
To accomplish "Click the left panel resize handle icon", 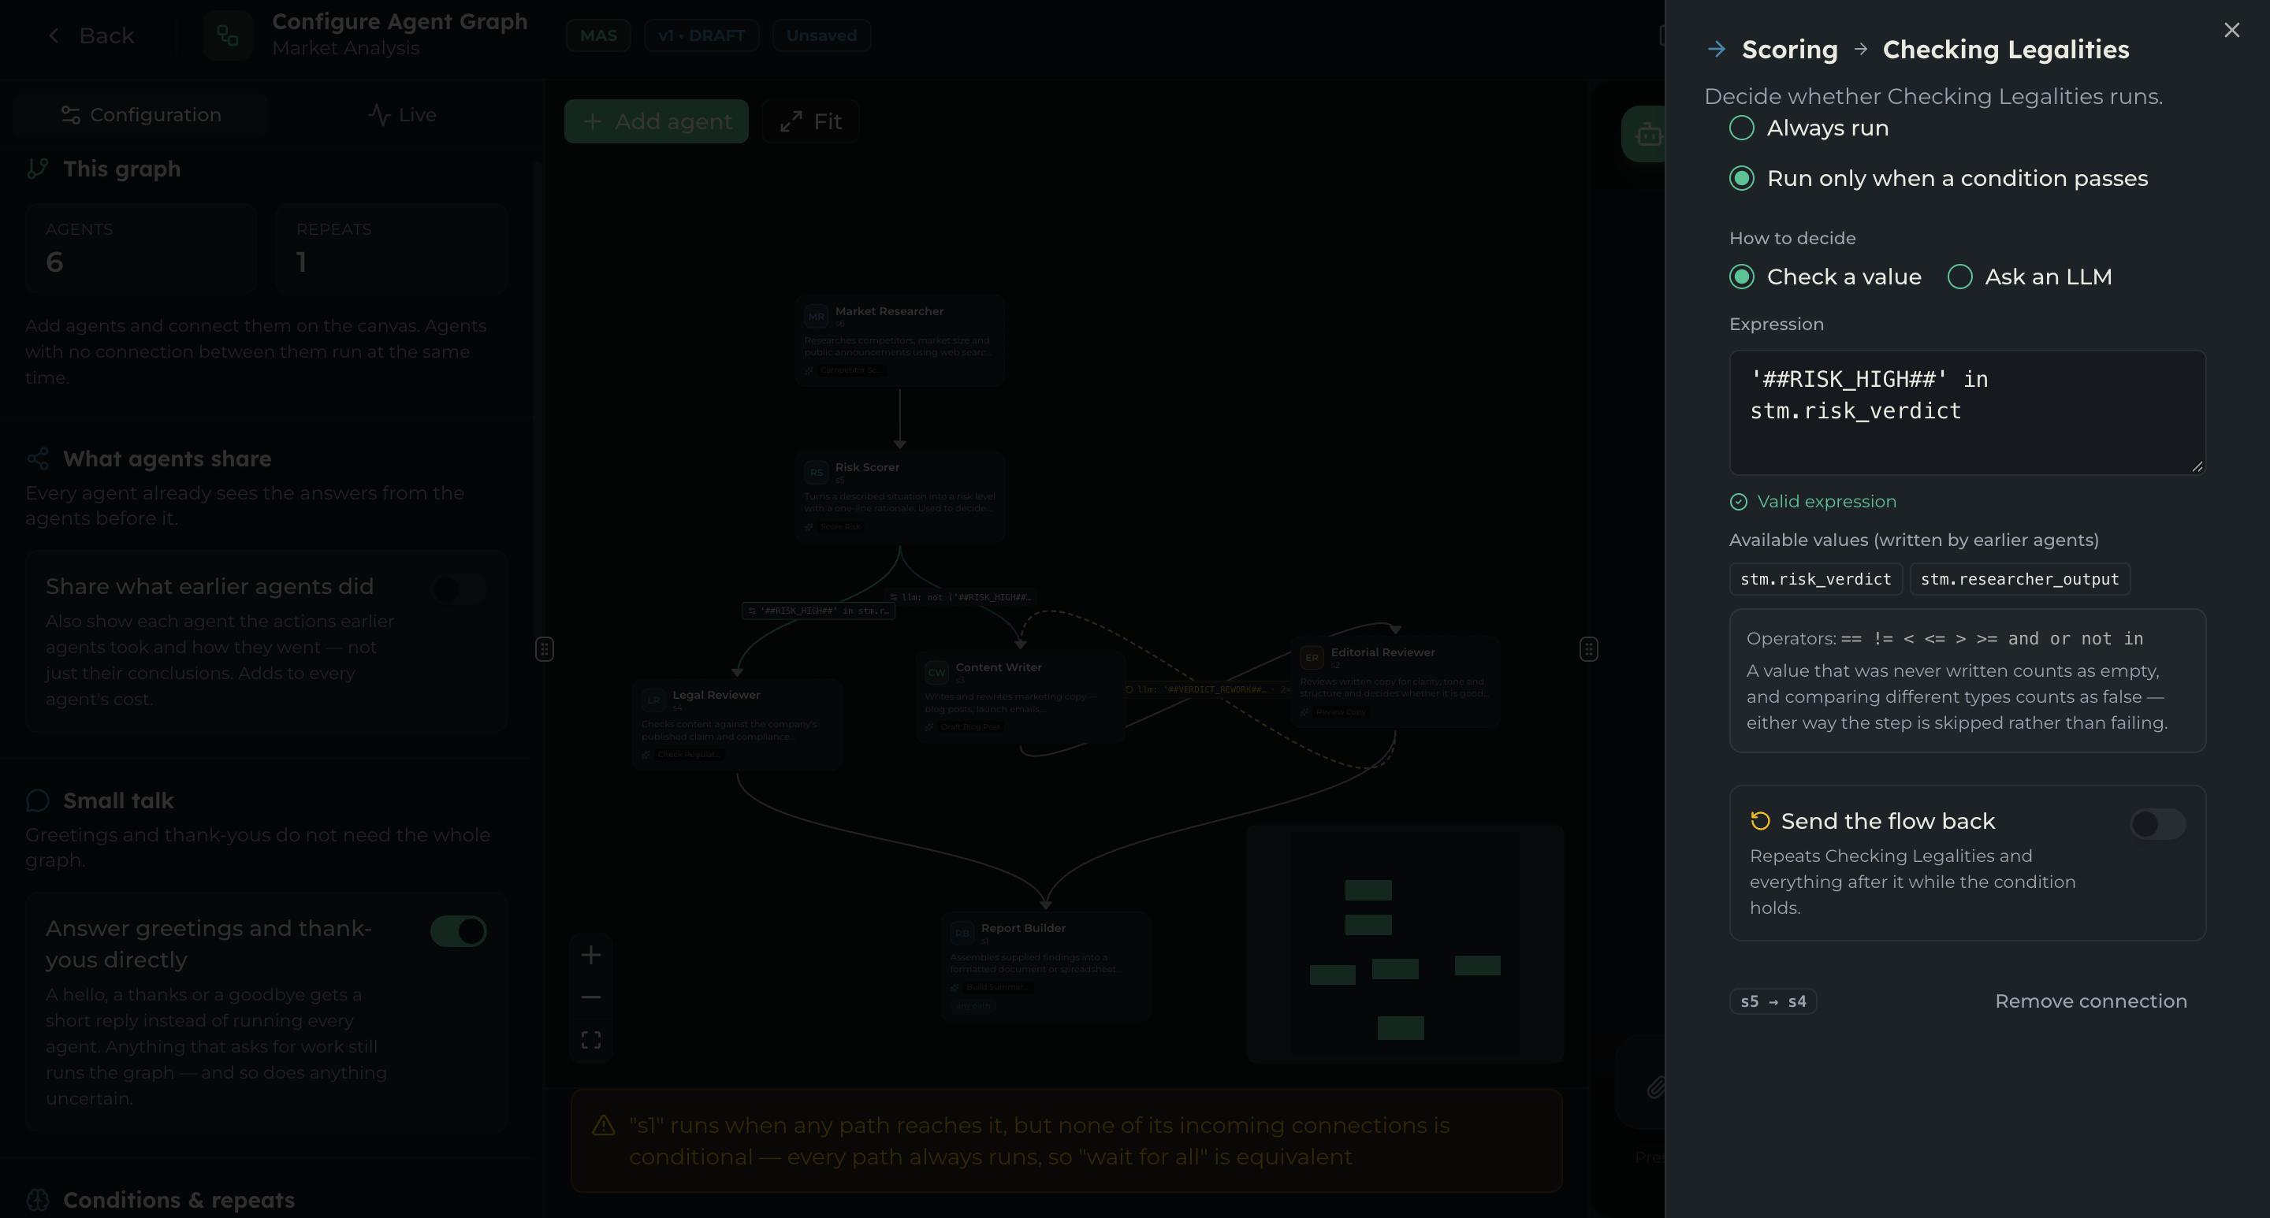I will [x=545, y=649].
